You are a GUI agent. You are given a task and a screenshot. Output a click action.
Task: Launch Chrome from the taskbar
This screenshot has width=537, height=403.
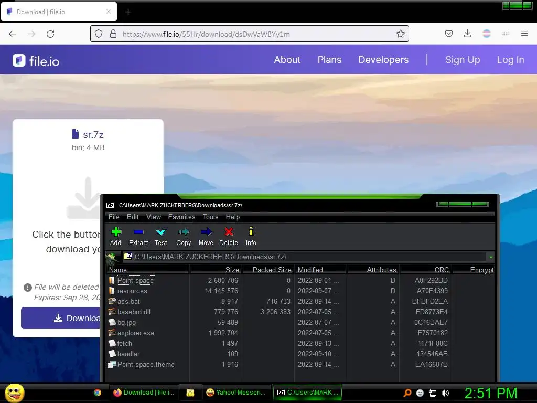click(98, 393)
